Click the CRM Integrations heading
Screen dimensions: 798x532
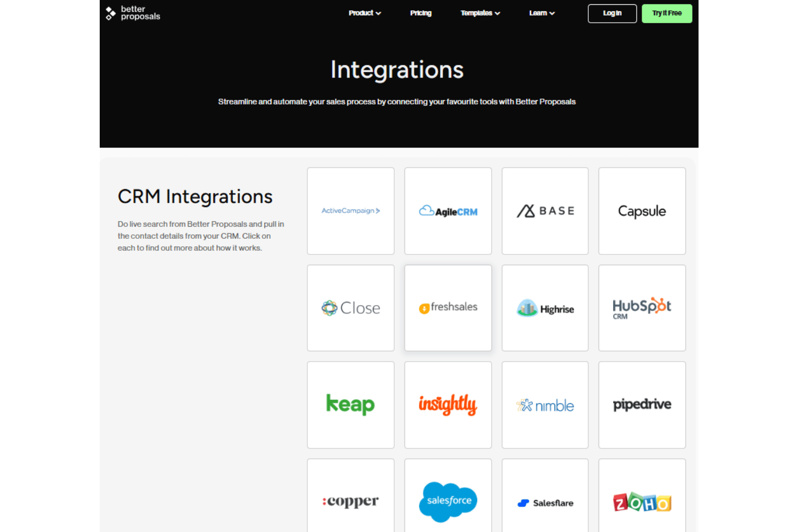click(195, 196)
